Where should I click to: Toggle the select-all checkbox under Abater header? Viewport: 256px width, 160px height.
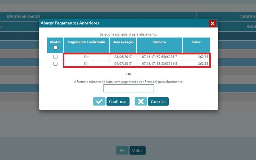click(x=55, y=48)
